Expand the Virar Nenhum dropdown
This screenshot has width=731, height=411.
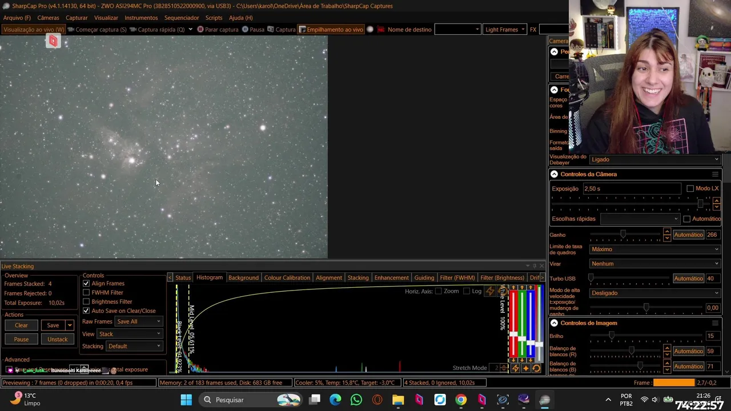(x=654, y=264)
